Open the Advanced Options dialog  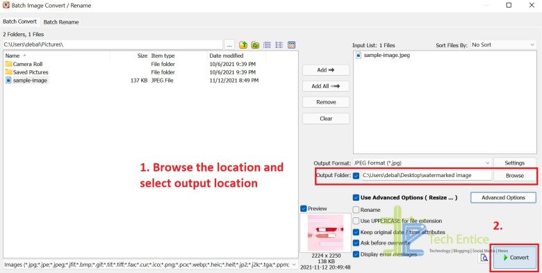click(x=503, y=198)
